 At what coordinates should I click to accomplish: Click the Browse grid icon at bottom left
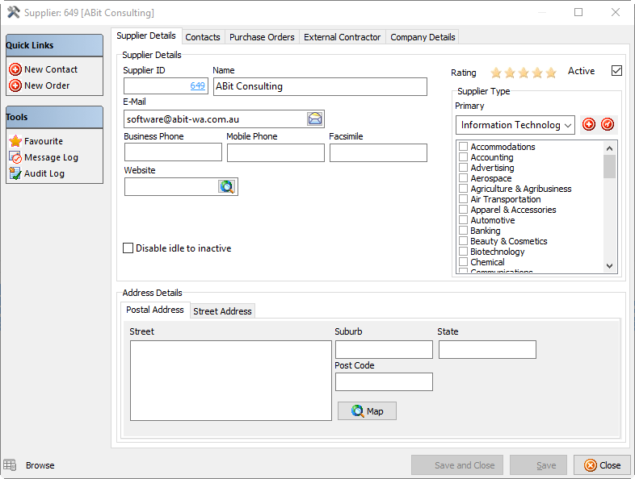(10, 465)
